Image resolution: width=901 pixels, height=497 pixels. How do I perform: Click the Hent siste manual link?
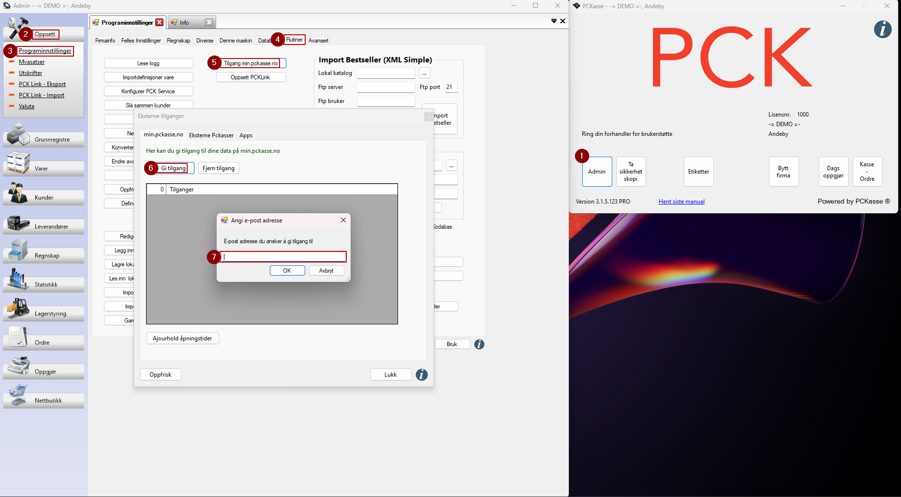click(681, 202)
